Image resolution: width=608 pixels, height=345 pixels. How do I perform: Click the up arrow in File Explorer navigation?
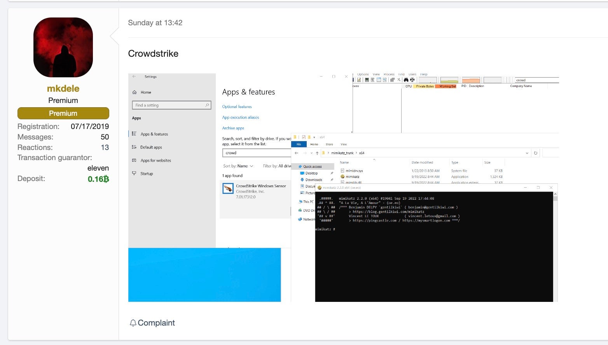tap(317, 153)
